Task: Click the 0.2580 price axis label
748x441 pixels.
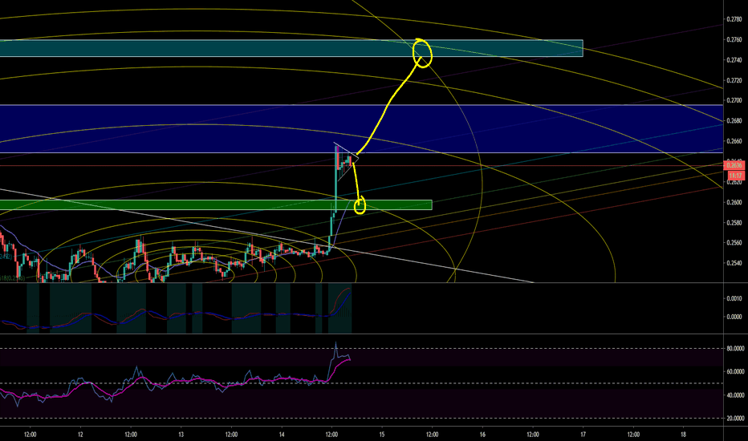Action: click(734, 223)
